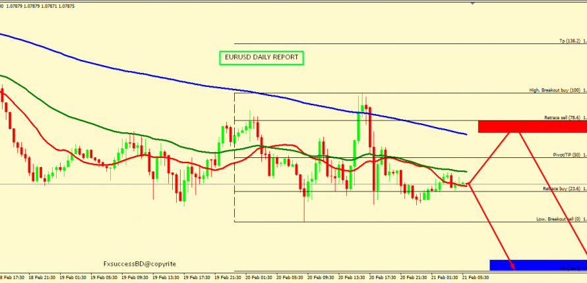Click the 21 Feb 05:30 time axis label
587x283 pixels.
click(x=475, y=278)
